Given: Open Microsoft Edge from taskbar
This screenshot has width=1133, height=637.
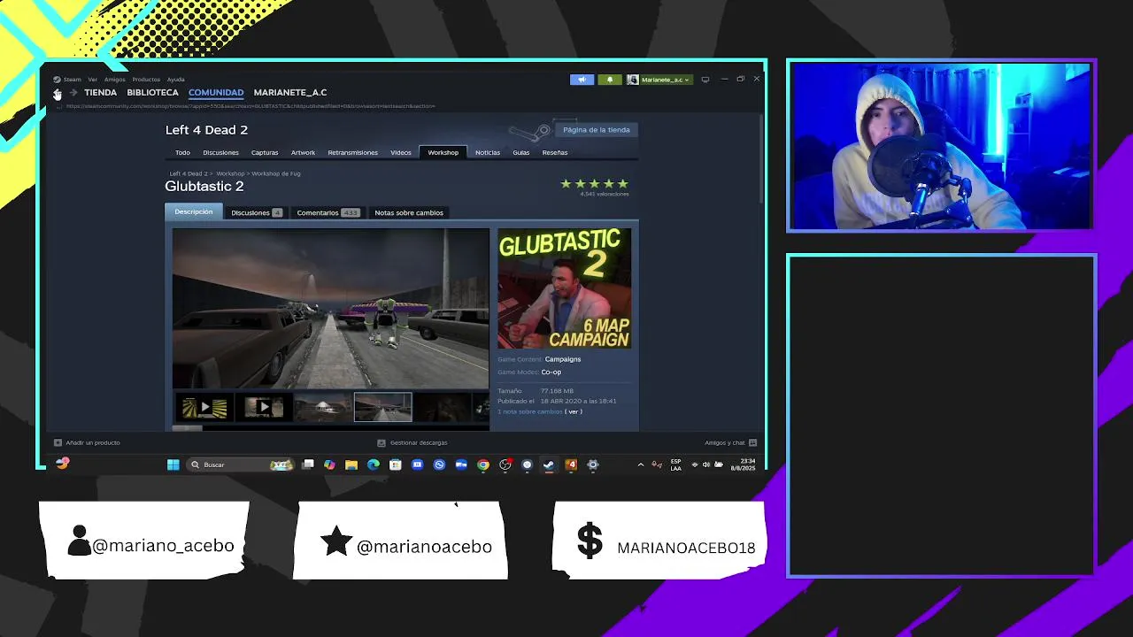Looking at the screenshot, I should tap(374, 464).
